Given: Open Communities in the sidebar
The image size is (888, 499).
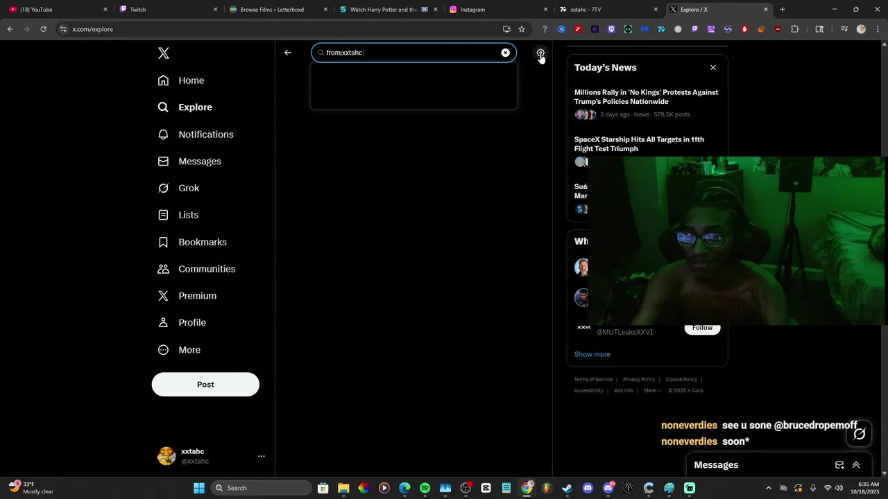Looking at the screenshot, I should 197,269.
